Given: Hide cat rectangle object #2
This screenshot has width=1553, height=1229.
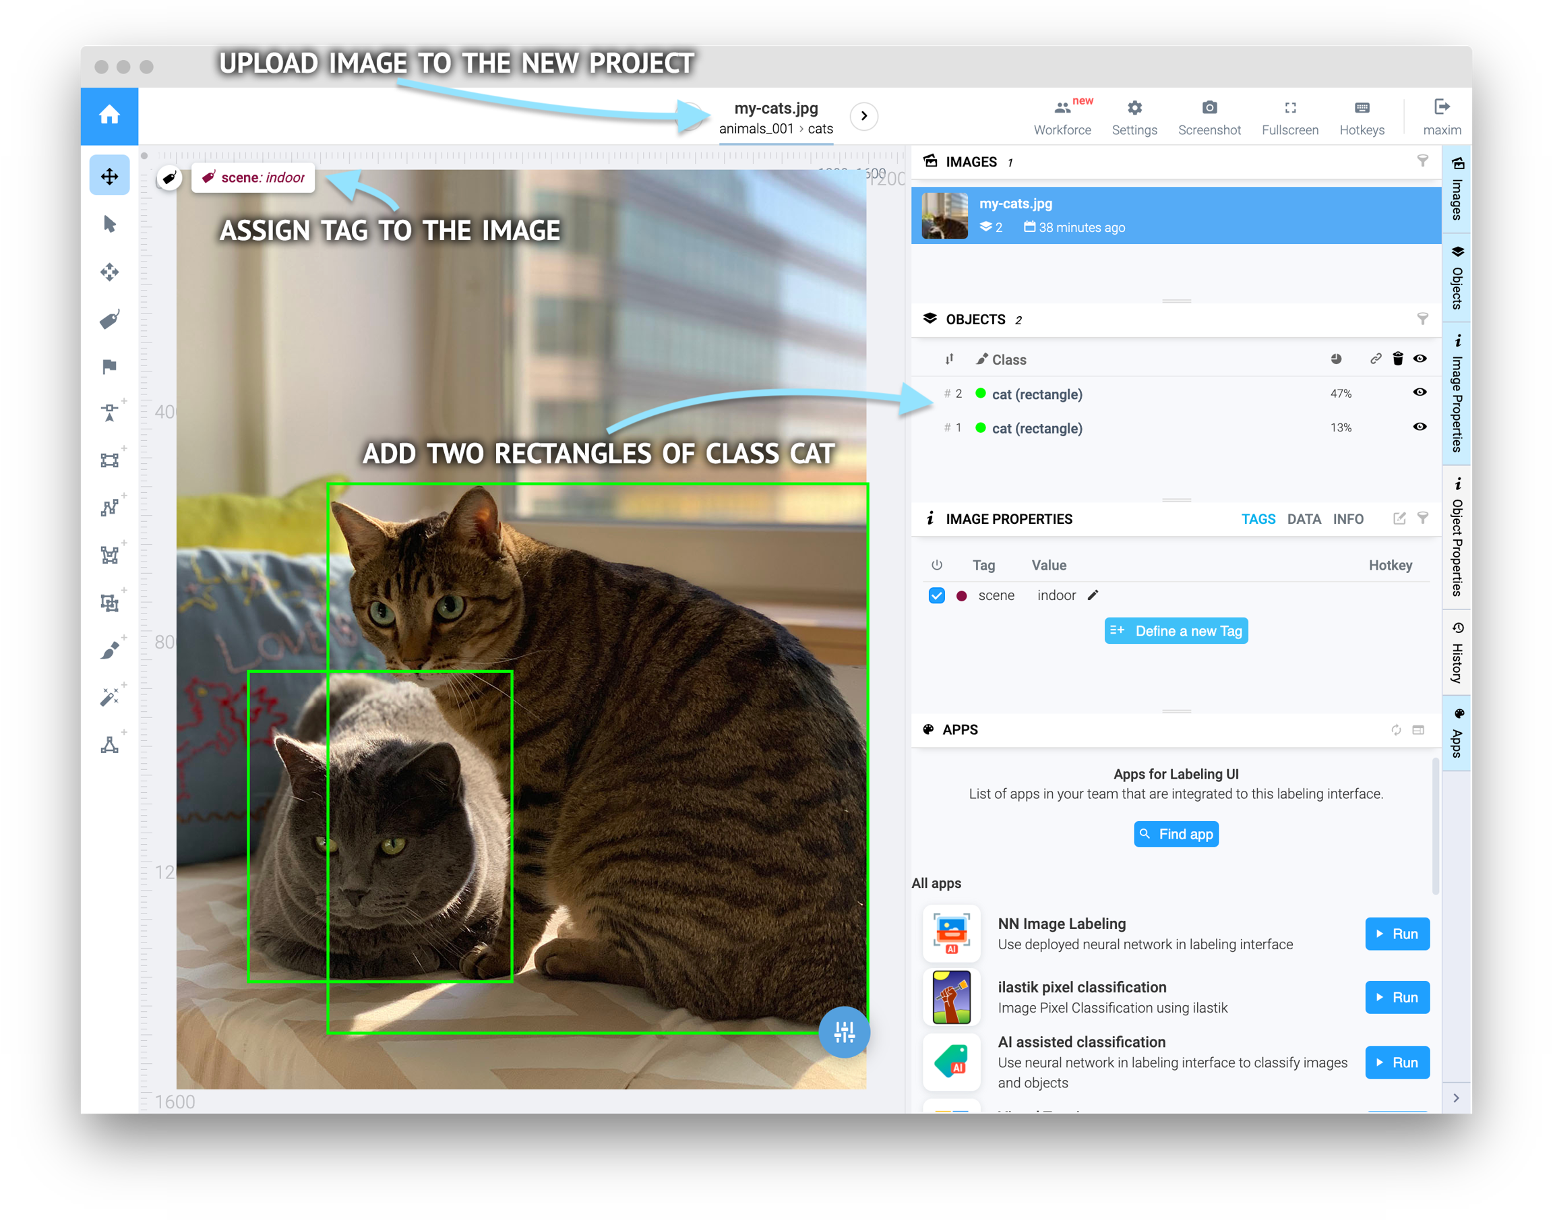Looking at the screenshot, I should point(1420,392).
